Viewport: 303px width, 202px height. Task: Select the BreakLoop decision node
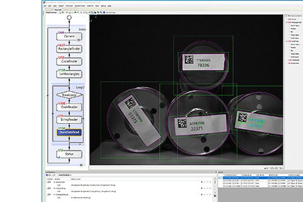coord(69,95)
